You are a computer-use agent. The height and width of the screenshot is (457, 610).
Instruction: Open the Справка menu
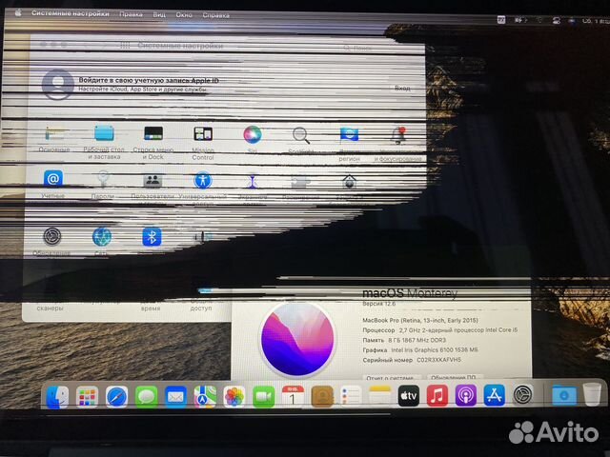[216, 15]
